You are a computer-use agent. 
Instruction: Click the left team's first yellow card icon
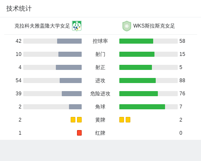point(73,119)
